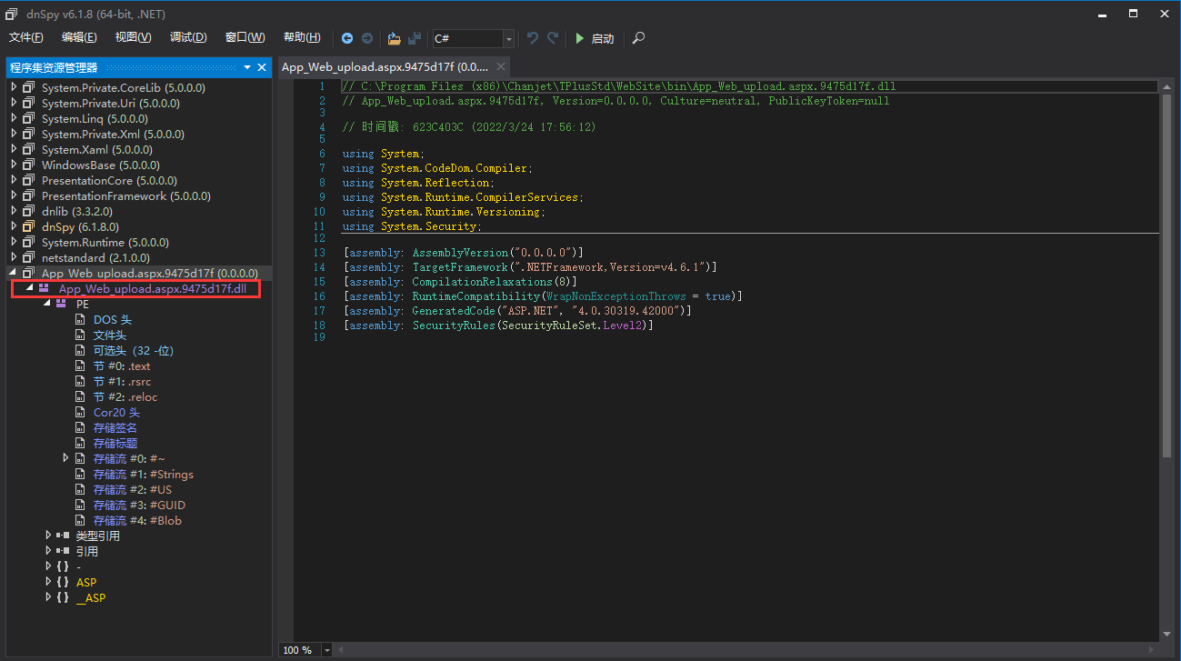Collapse the App_Web_upload.aspx.9475d17f.dll module node

click(x=29, y=288)
